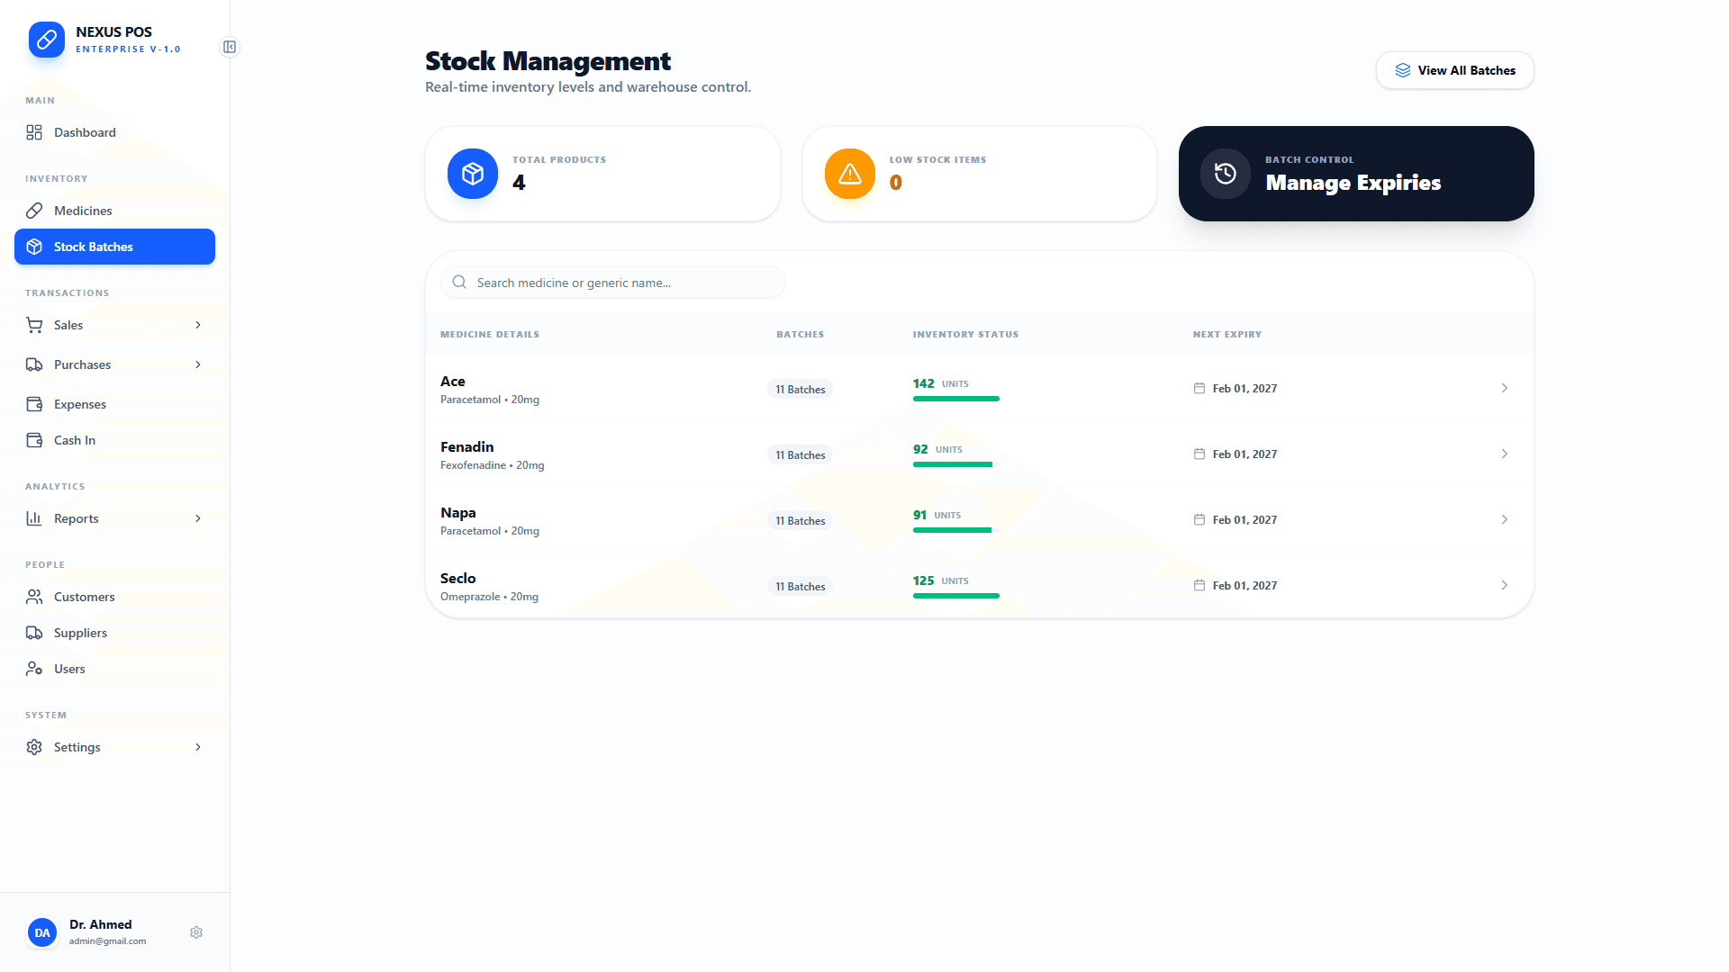Click the gear beside Dr. Ahmed
This screenshot has width=1729, height=972.
(196, 931)
